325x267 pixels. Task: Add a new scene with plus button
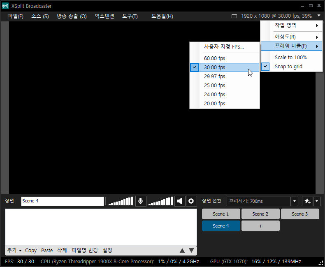260,226
